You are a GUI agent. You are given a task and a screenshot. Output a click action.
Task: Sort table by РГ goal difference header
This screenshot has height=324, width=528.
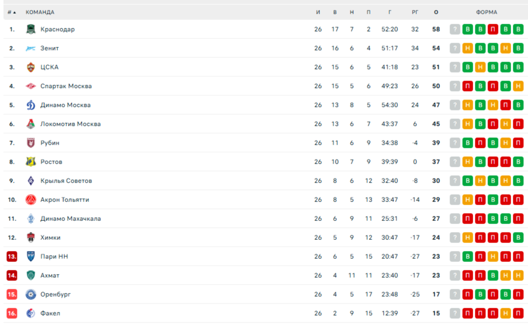tap(415, 12)
